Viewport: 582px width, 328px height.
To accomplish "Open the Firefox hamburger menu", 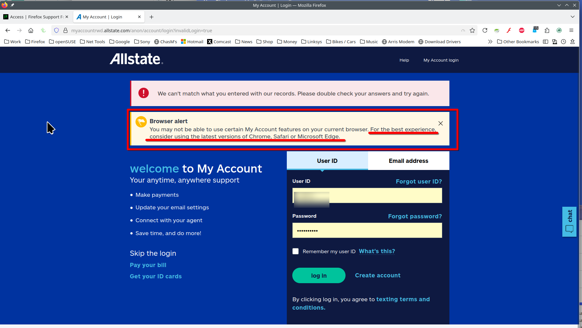I will 571,30.
